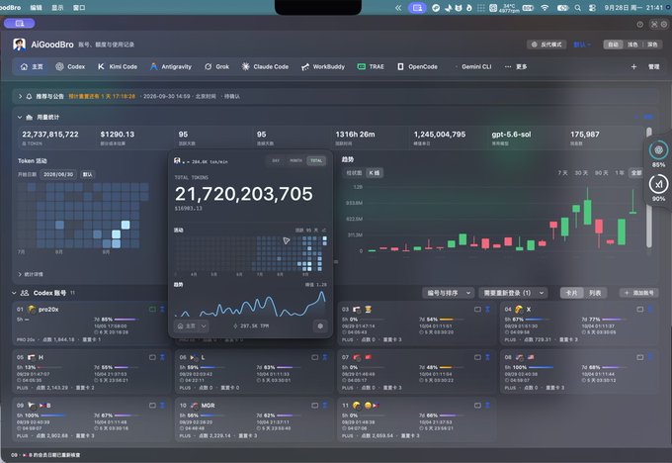672x463 pixels.
Task: Click the gear icon in popup
Action: click(320, 325)
